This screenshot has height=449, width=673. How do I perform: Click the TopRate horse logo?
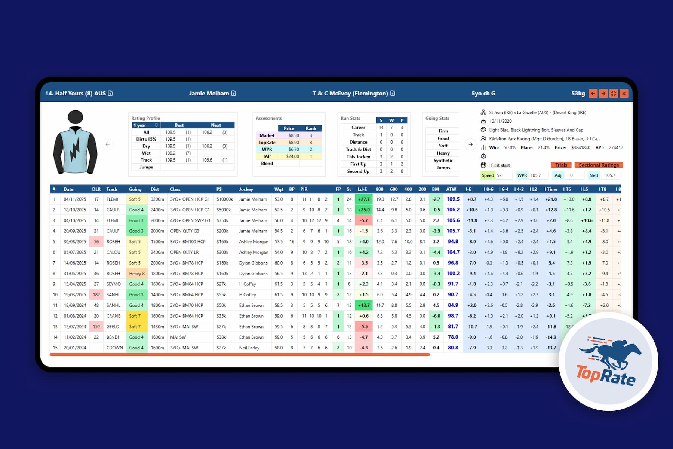click(608, 362)
